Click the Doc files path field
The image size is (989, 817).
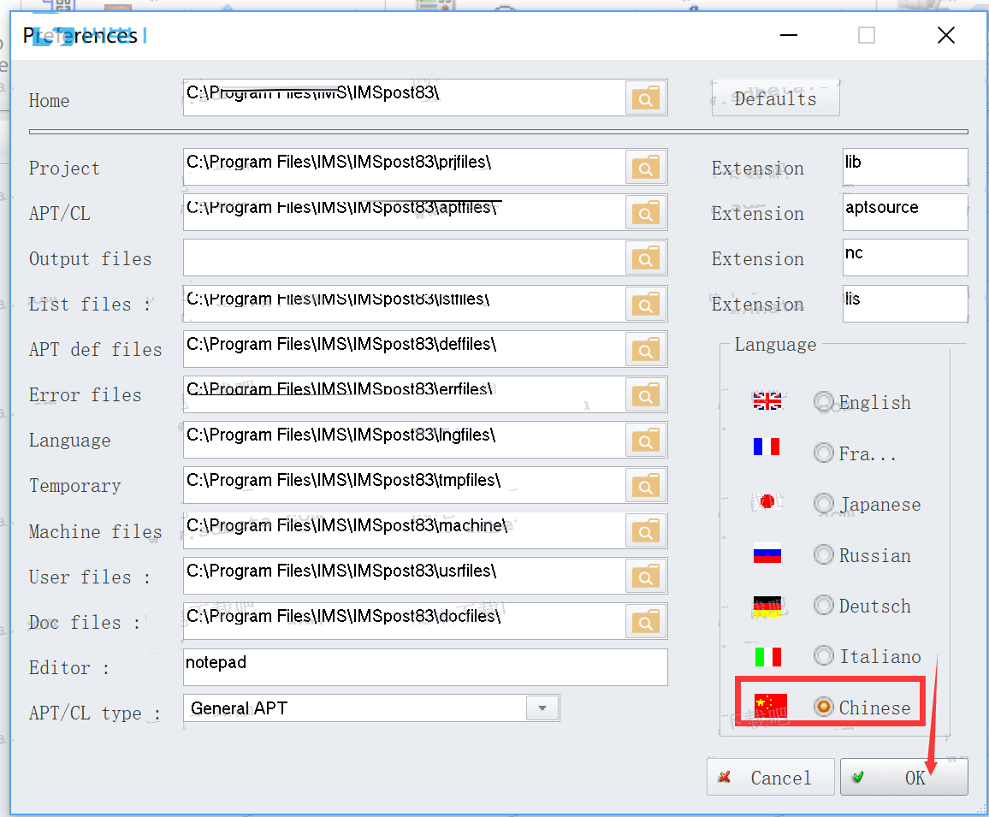pos(404,621)
